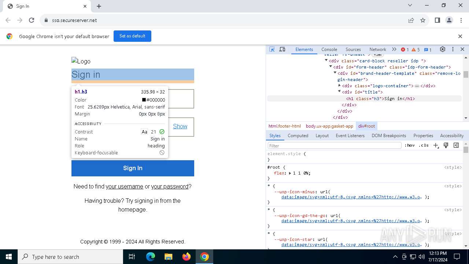This screenshot has height=264, width=469.
Task: Click the styles Filter input field
Action: point(335,146)
